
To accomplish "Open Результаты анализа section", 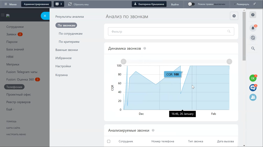I will point(70,17).
